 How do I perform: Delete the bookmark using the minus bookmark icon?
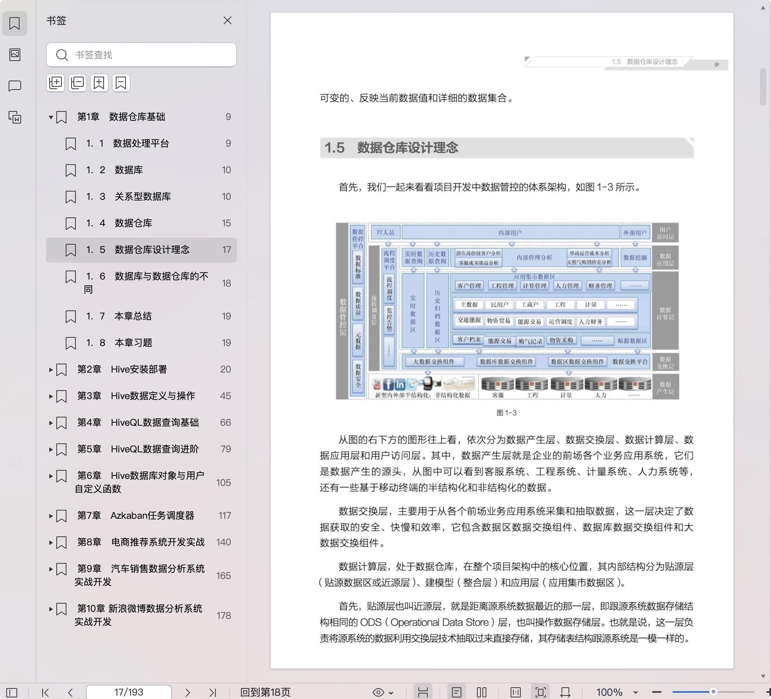(x=121, y=83)
